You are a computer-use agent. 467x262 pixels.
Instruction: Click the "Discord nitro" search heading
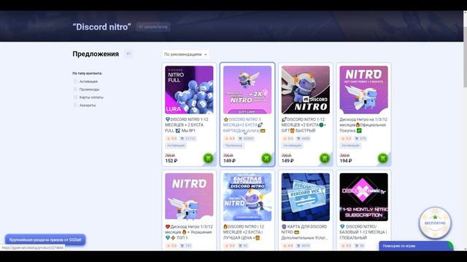pos(101,27)
